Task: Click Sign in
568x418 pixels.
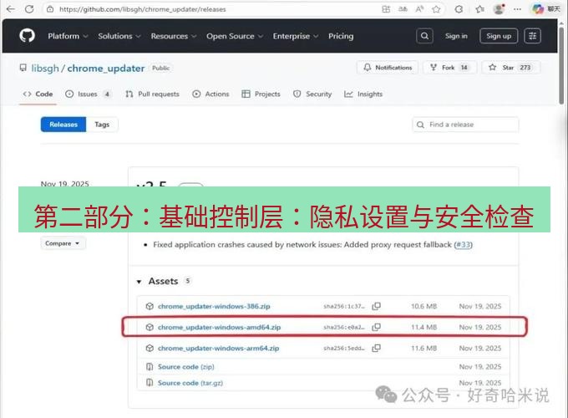Action: tap(456, 36)
